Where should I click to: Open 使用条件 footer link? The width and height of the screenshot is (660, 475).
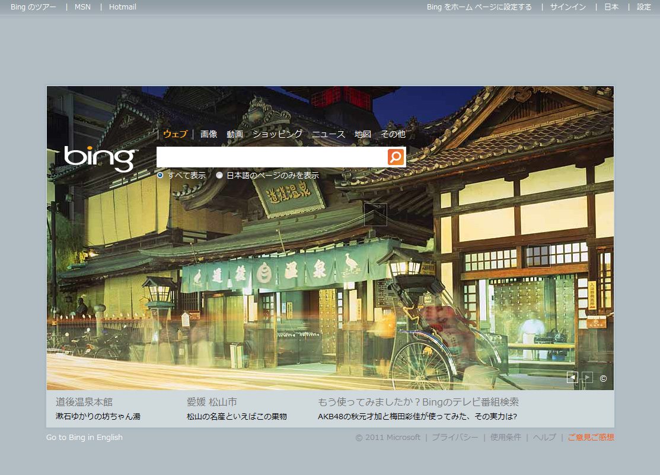click(x=505, y=438)
